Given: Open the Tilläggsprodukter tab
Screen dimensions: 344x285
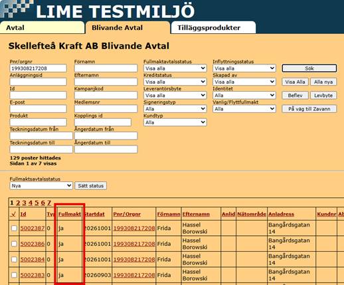Looking at the screenshot, I should point(213,28).
